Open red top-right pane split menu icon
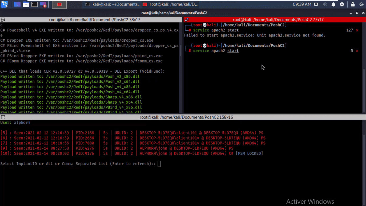Image resolution: width=366 pixels, height=206 pixels. tap(187, 20)
